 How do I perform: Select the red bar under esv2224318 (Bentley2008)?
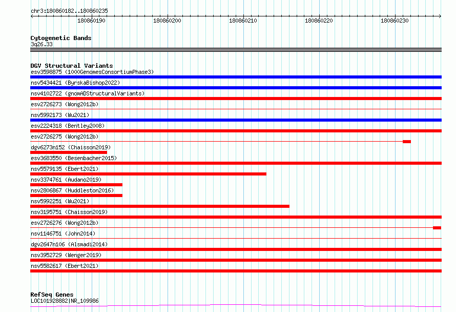[x=236, y=131]
